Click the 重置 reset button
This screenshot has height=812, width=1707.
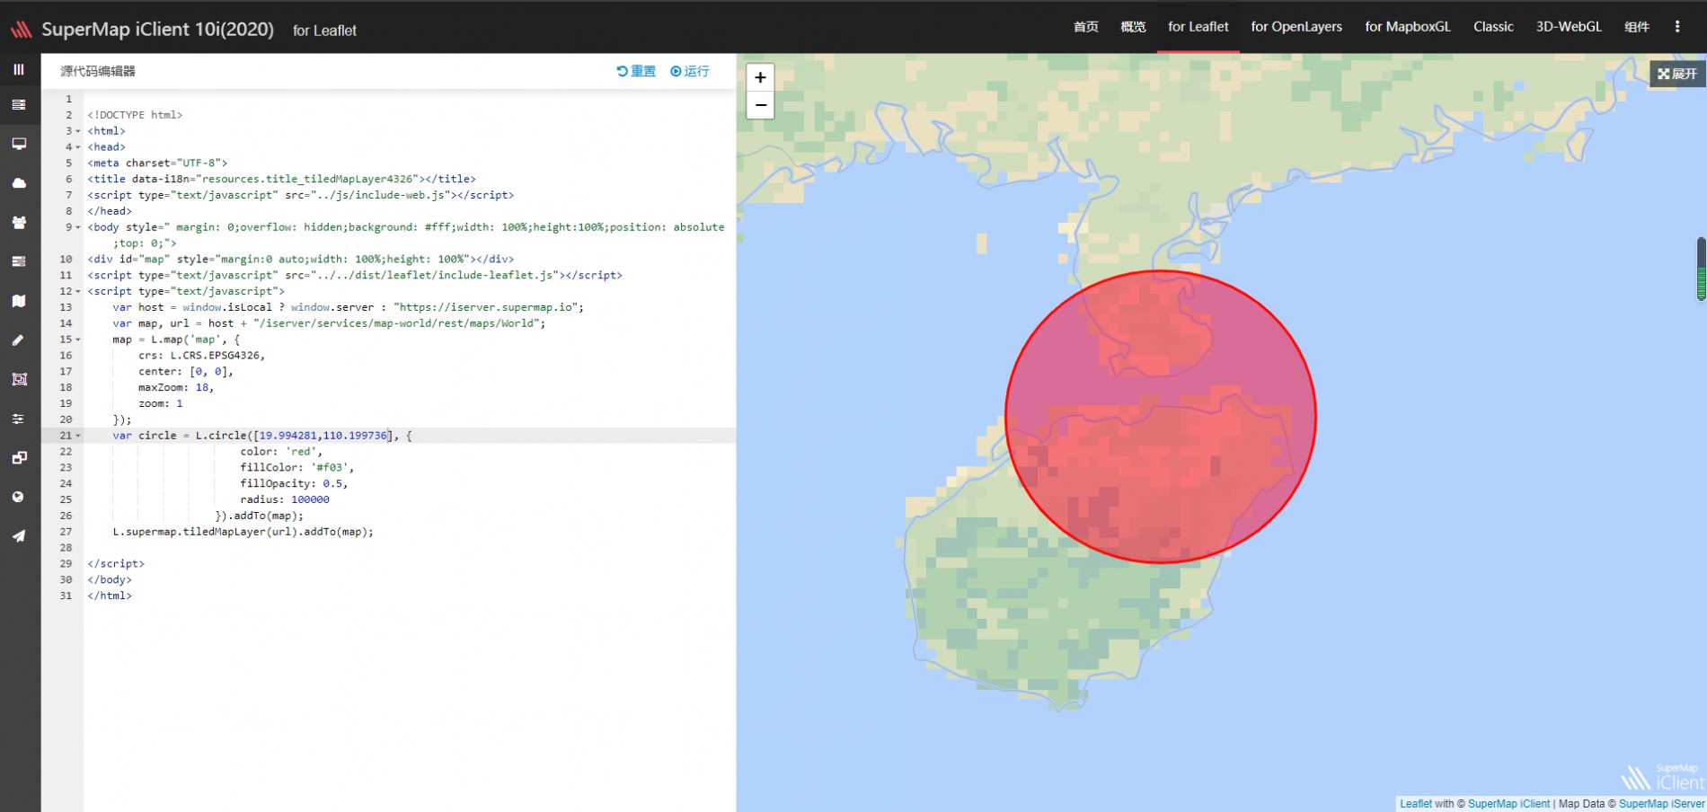click(636, 71)
